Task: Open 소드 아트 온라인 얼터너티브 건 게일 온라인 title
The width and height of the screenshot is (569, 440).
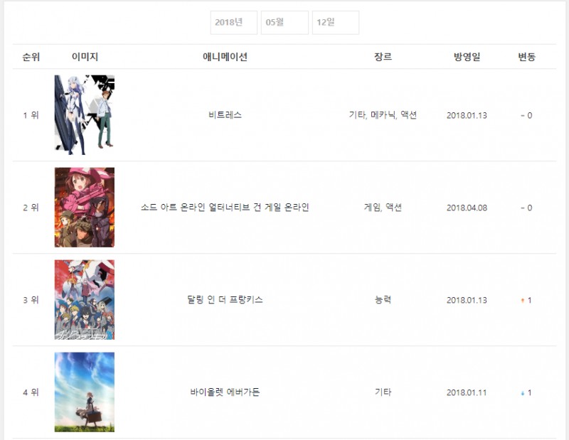Action: 225,208
